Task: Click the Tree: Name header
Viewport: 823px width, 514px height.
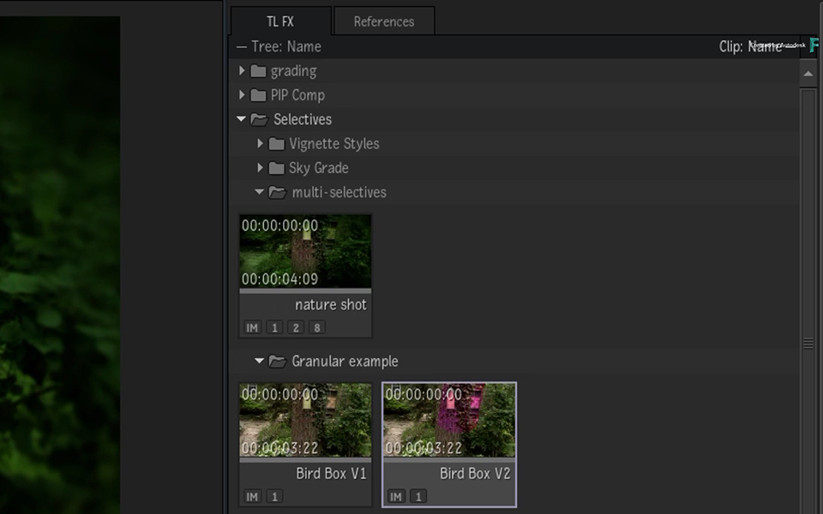Action: click(286, 46)
